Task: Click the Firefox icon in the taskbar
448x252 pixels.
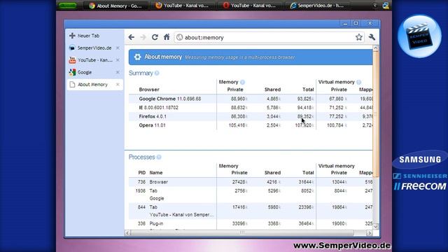Action: tap(159, 6)
